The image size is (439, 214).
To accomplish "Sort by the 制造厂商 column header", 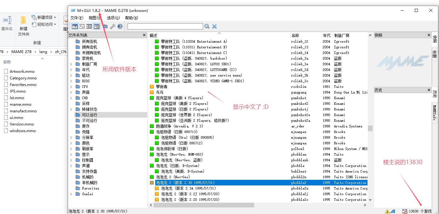I will 350,35.
